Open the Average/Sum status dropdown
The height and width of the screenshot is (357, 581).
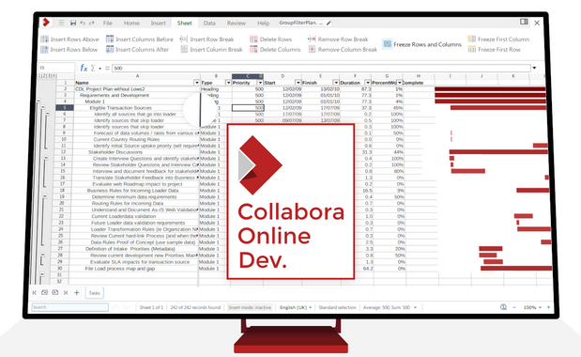coord(390,307)
